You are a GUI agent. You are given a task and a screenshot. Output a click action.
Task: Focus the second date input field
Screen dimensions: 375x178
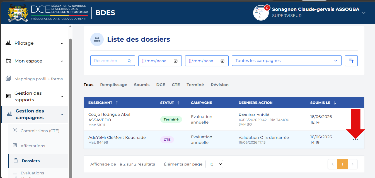tap(207, 61)
